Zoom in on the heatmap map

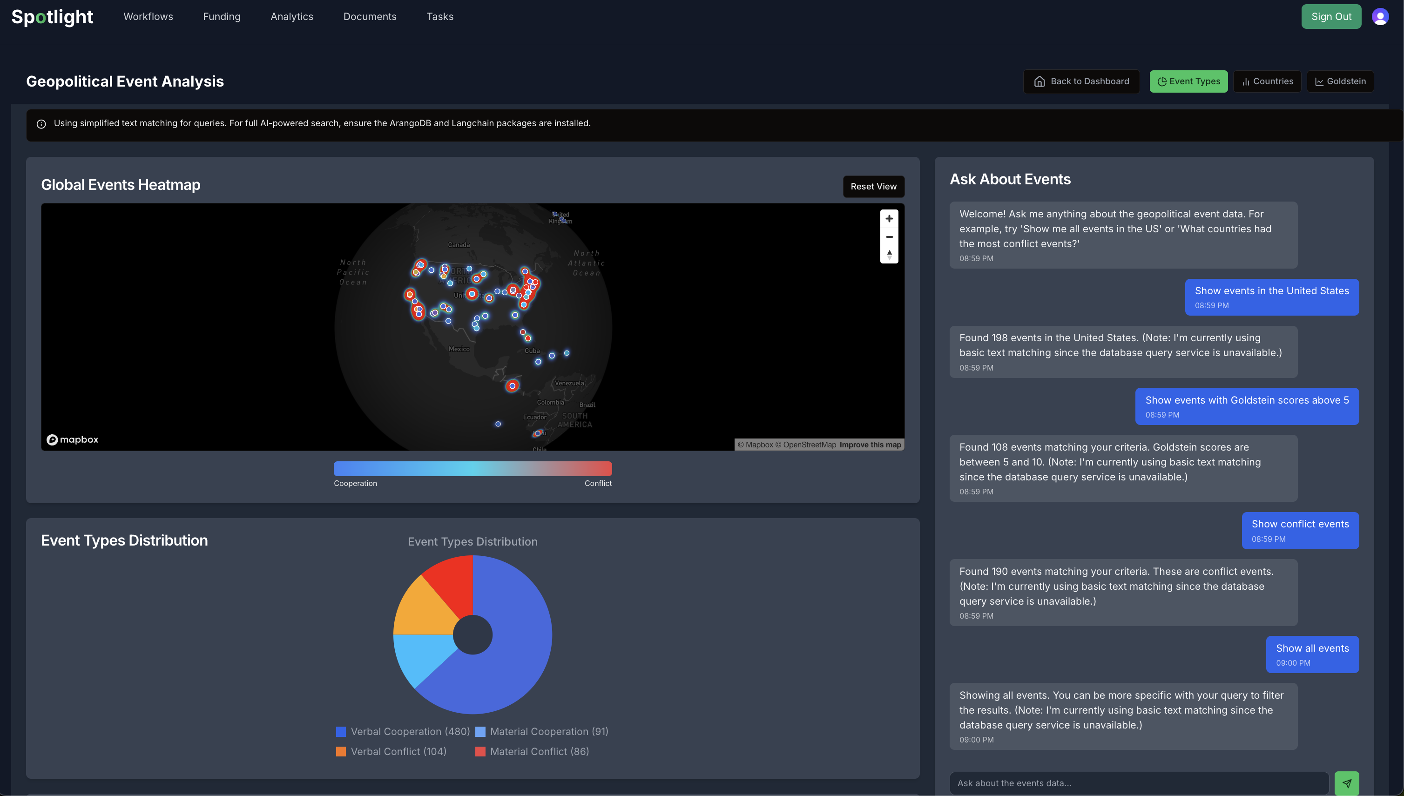tap(889, 219)
